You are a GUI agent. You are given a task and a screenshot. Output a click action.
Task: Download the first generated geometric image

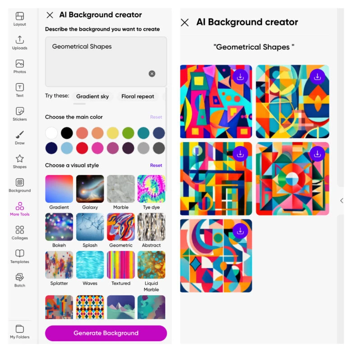click(240, 77)
